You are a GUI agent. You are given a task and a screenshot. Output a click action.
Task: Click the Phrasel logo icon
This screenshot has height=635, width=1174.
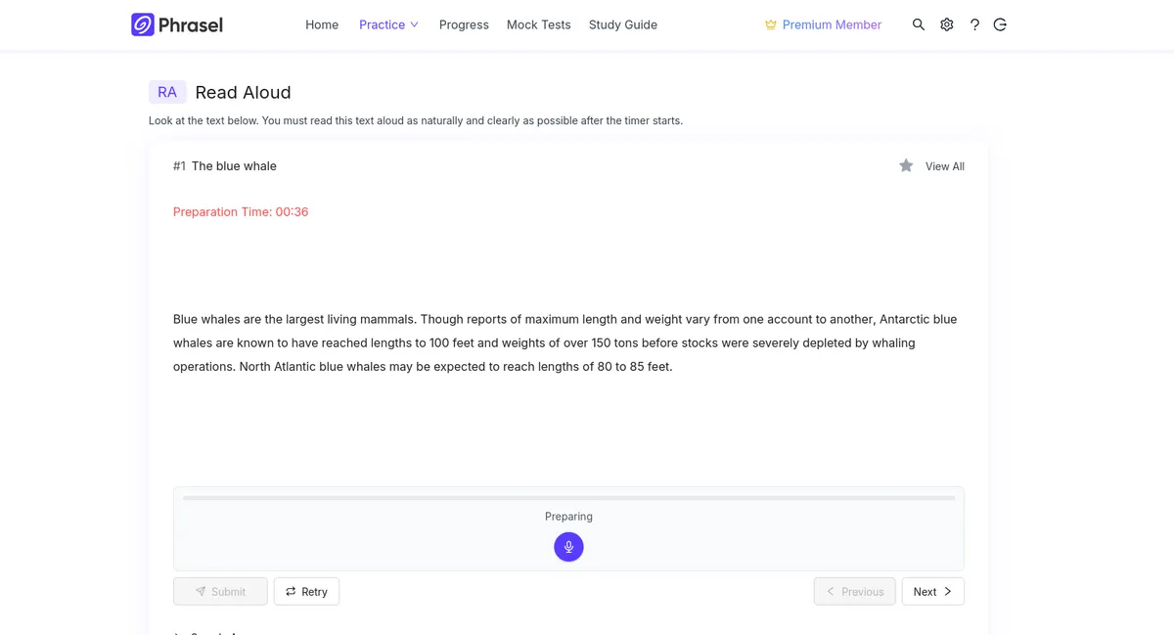point(143,24)
